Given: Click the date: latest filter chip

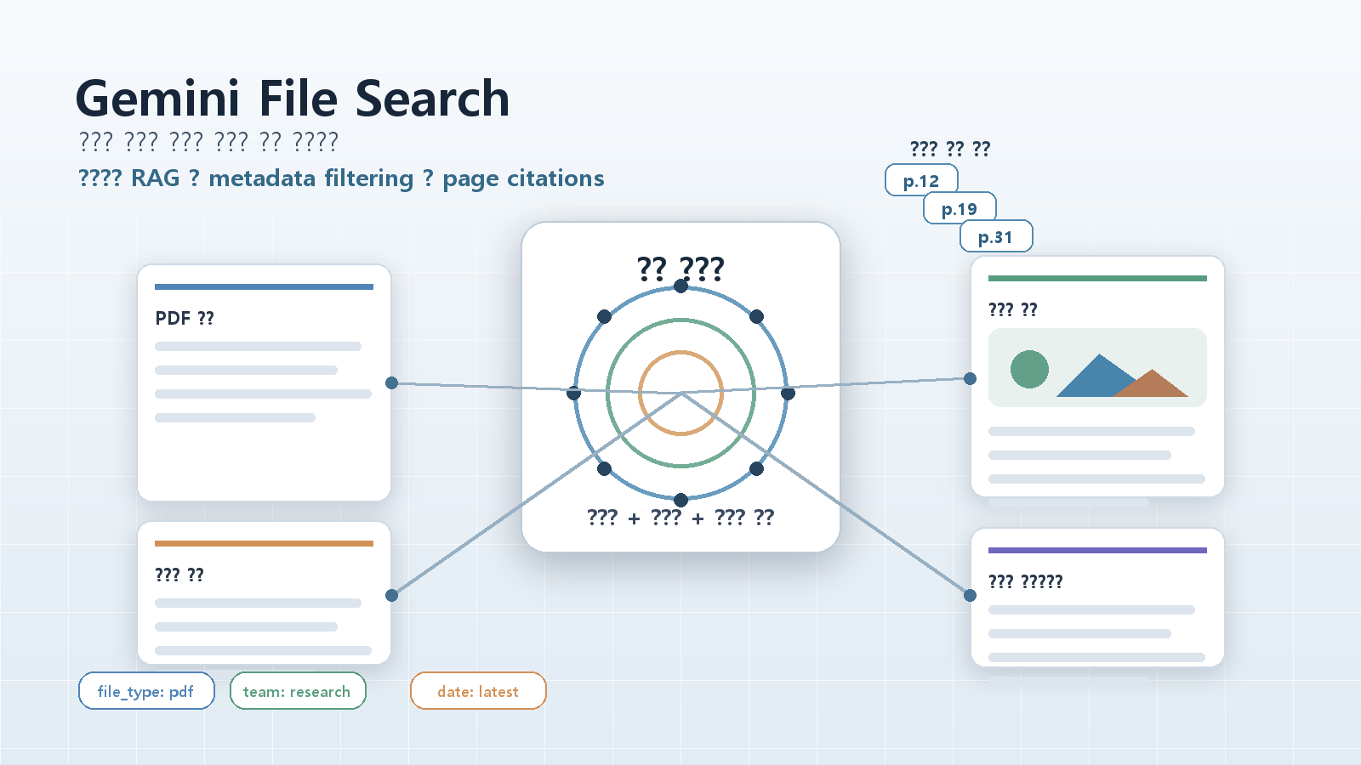Looking at the screenshot, I should [478, 691].
